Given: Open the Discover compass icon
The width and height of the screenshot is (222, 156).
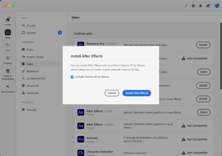Looking at the screenshot, I should coord(8,58).
